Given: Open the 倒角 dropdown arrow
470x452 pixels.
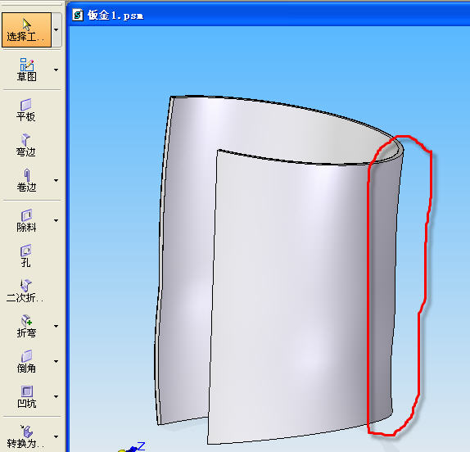Looking at the screenshot, I should [x=56, y=361].
